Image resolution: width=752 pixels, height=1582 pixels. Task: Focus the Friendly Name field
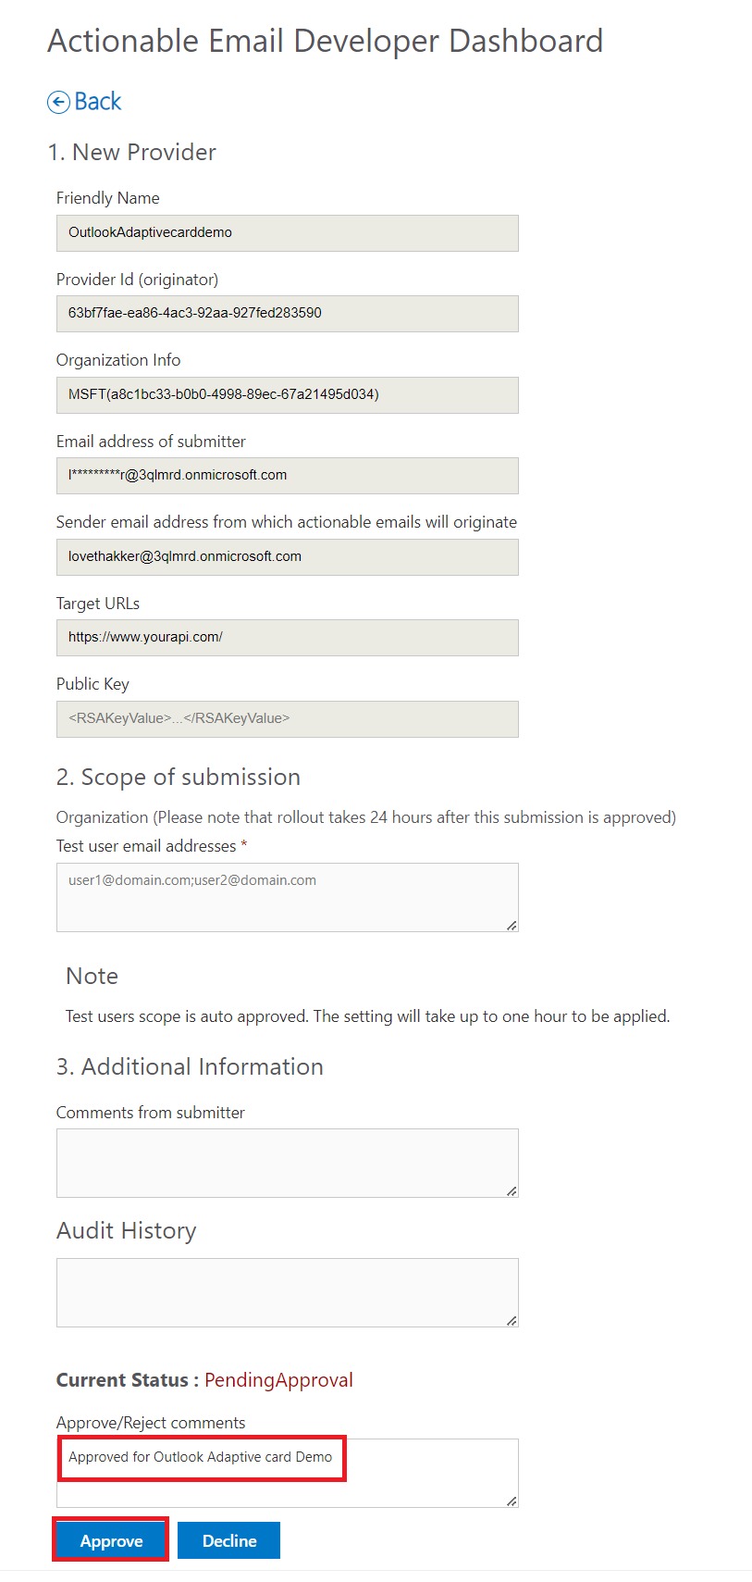point(287,233)
